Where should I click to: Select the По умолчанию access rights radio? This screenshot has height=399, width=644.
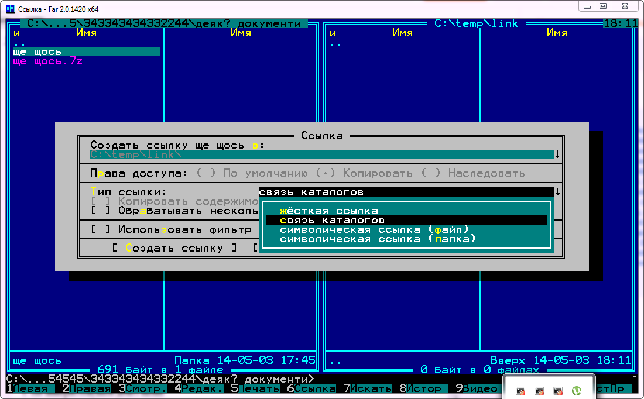point(206,173)
